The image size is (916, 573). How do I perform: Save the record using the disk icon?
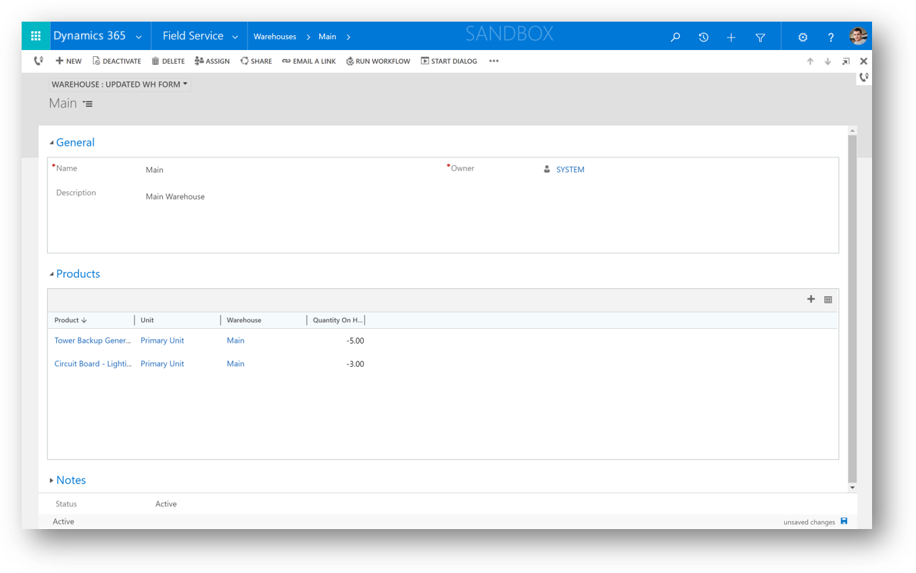pos(844,521)
